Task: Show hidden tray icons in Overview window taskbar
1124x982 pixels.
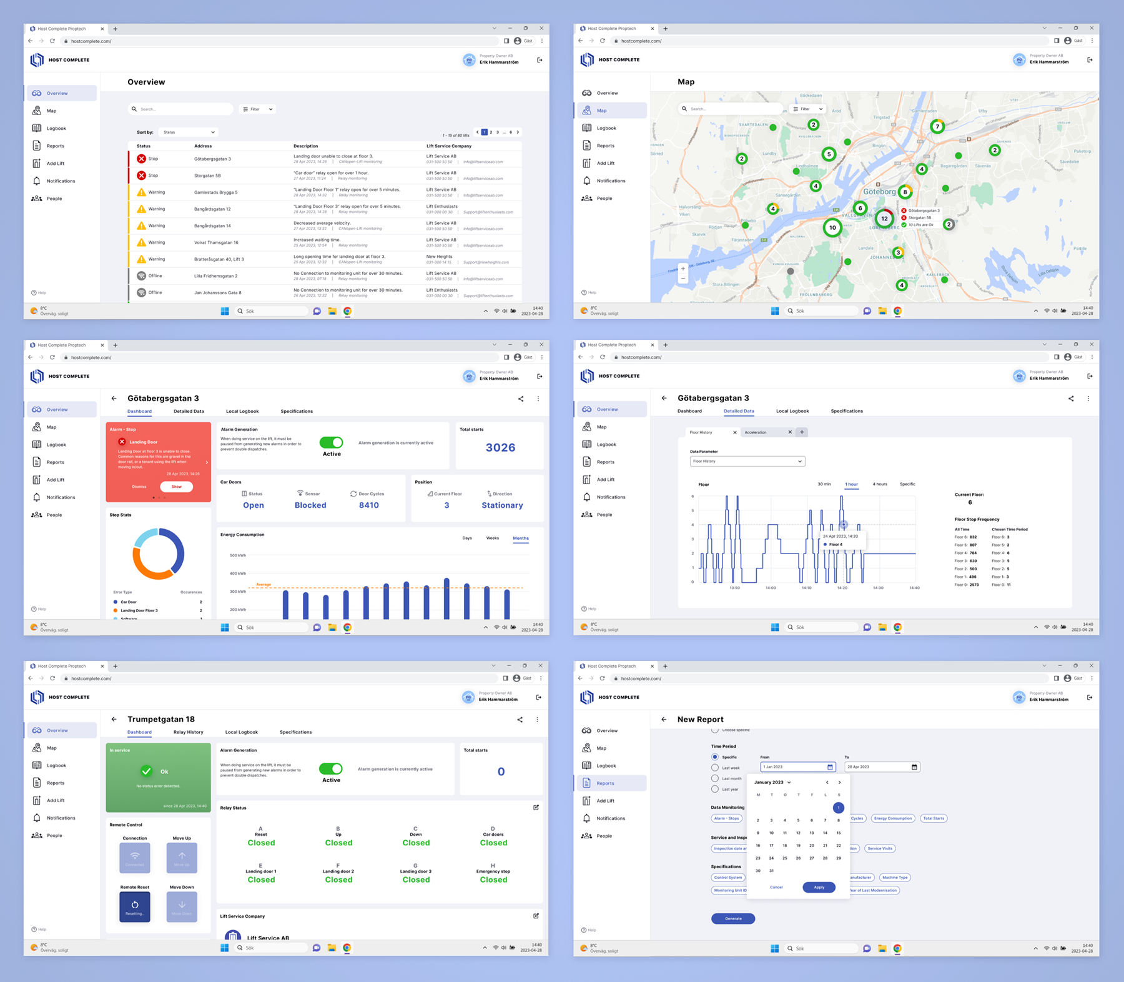Action: [x=486, y=311]
